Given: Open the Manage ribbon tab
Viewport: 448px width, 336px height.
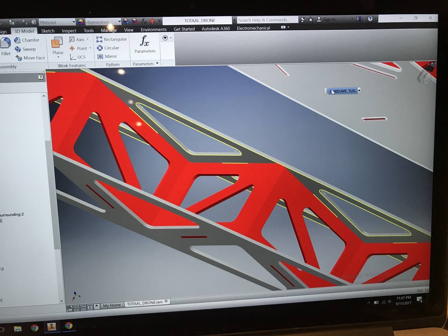Looking at the screenshot, I should click(x=109, y=30).
